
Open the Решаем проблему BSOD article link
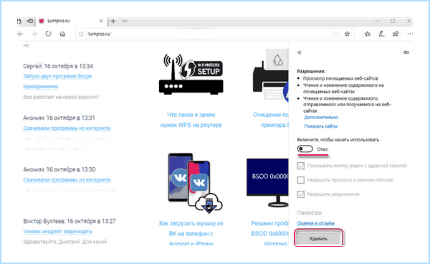[x=270, y=234]
